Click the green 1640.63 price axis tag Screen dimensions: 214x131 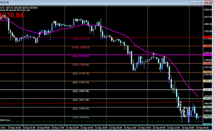pos(208,116)
